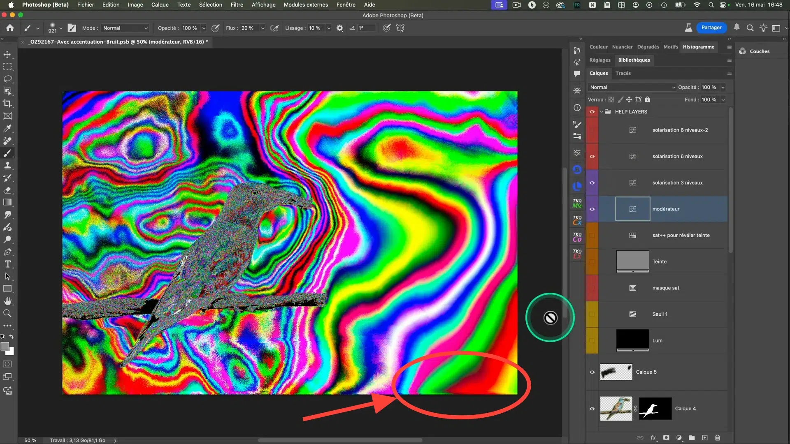Select the Spot Healing Brush tool
Screen dimensions: 790x444
tap(7, 141)
